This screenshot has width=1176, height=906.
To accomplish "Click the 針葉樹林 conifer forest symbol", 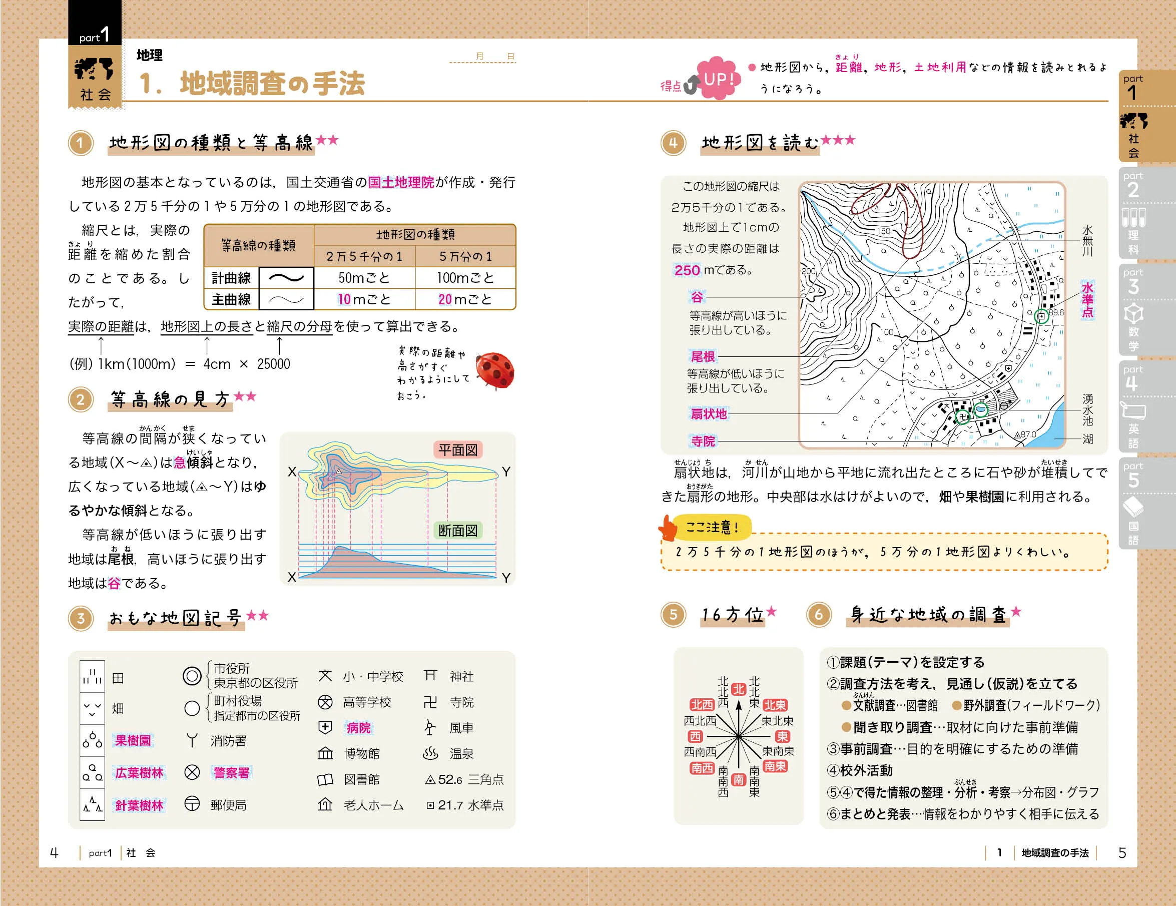I will tap(92, 805).
